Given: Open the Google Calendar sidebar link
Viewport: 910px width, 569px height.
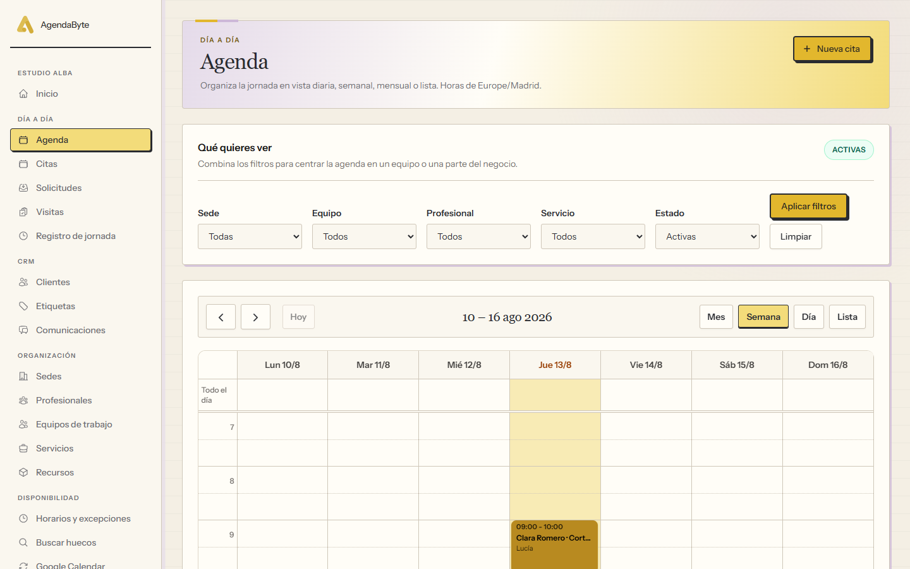Looking at the screenshot, I should [x=81, y=565].
